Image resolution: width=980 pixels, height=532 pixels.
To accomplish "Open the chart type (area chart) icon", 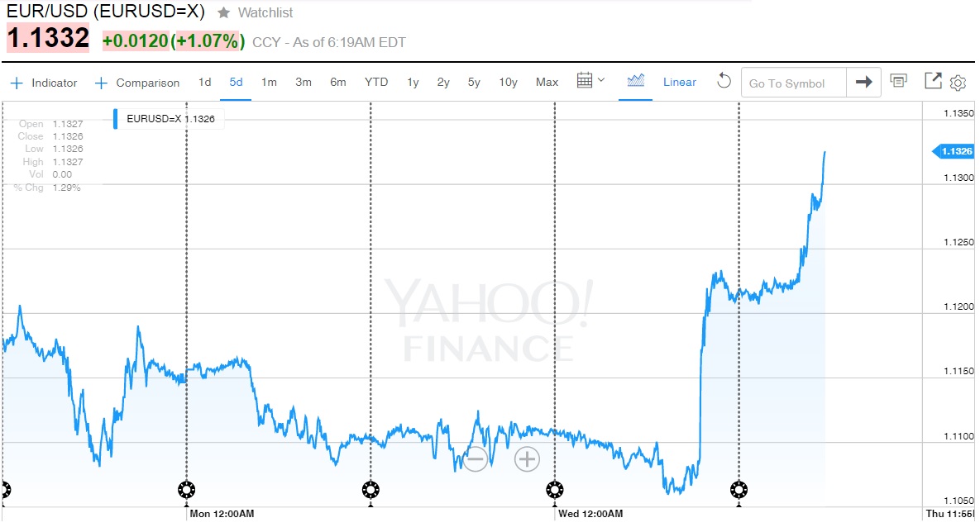I will pos(636,81).
